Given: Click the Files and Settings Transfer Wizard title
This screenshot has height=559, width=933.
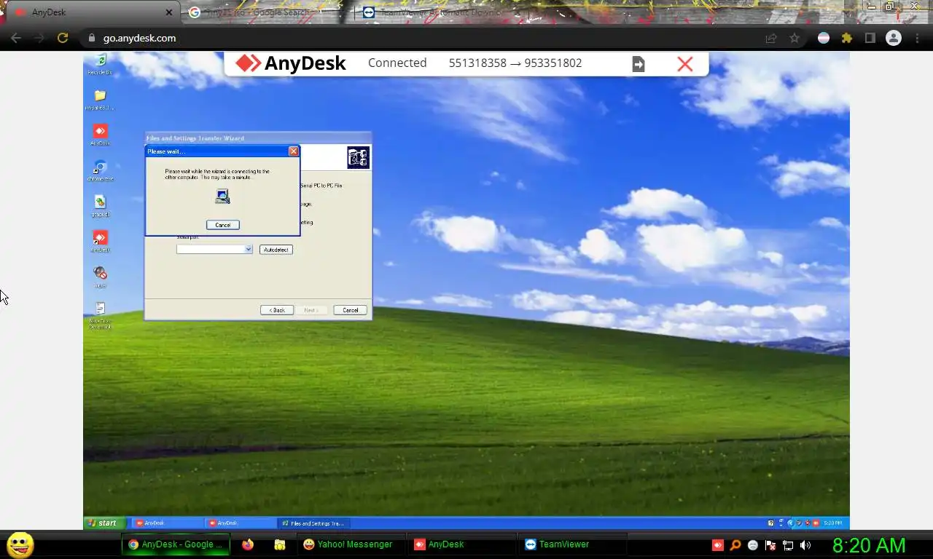Looking at the screenshot, I should pos(195,138).
